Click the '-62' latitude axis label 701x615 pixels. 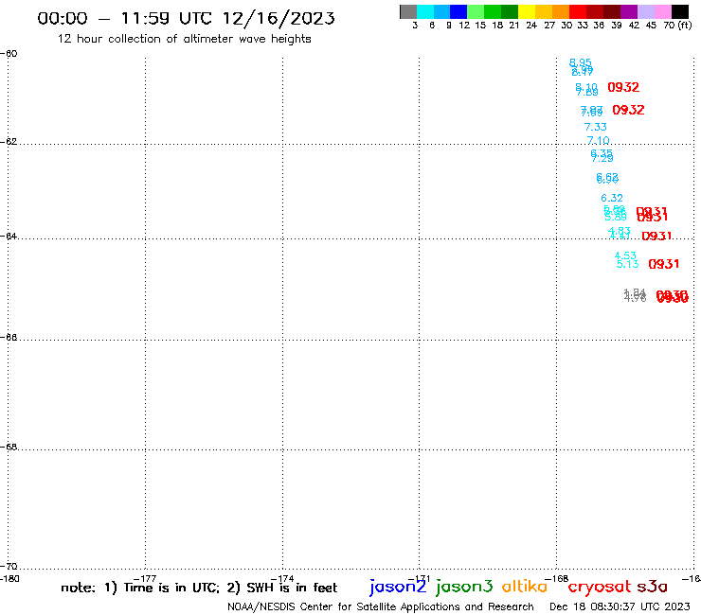9,142
